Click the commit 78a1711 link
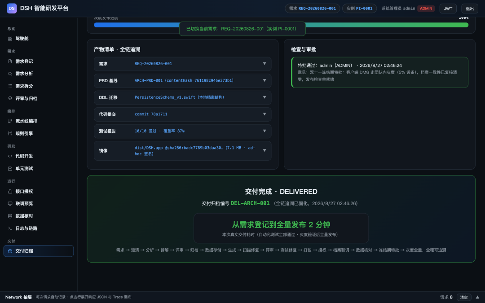Screen dimensions: 485x303 [x=151, y=114]
